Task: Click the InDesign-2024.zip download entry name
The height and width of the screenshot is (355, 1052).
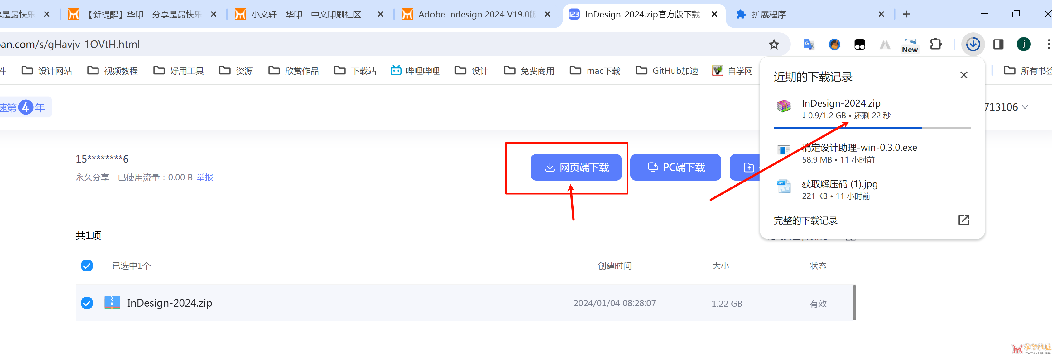Action: pos(841,103)
